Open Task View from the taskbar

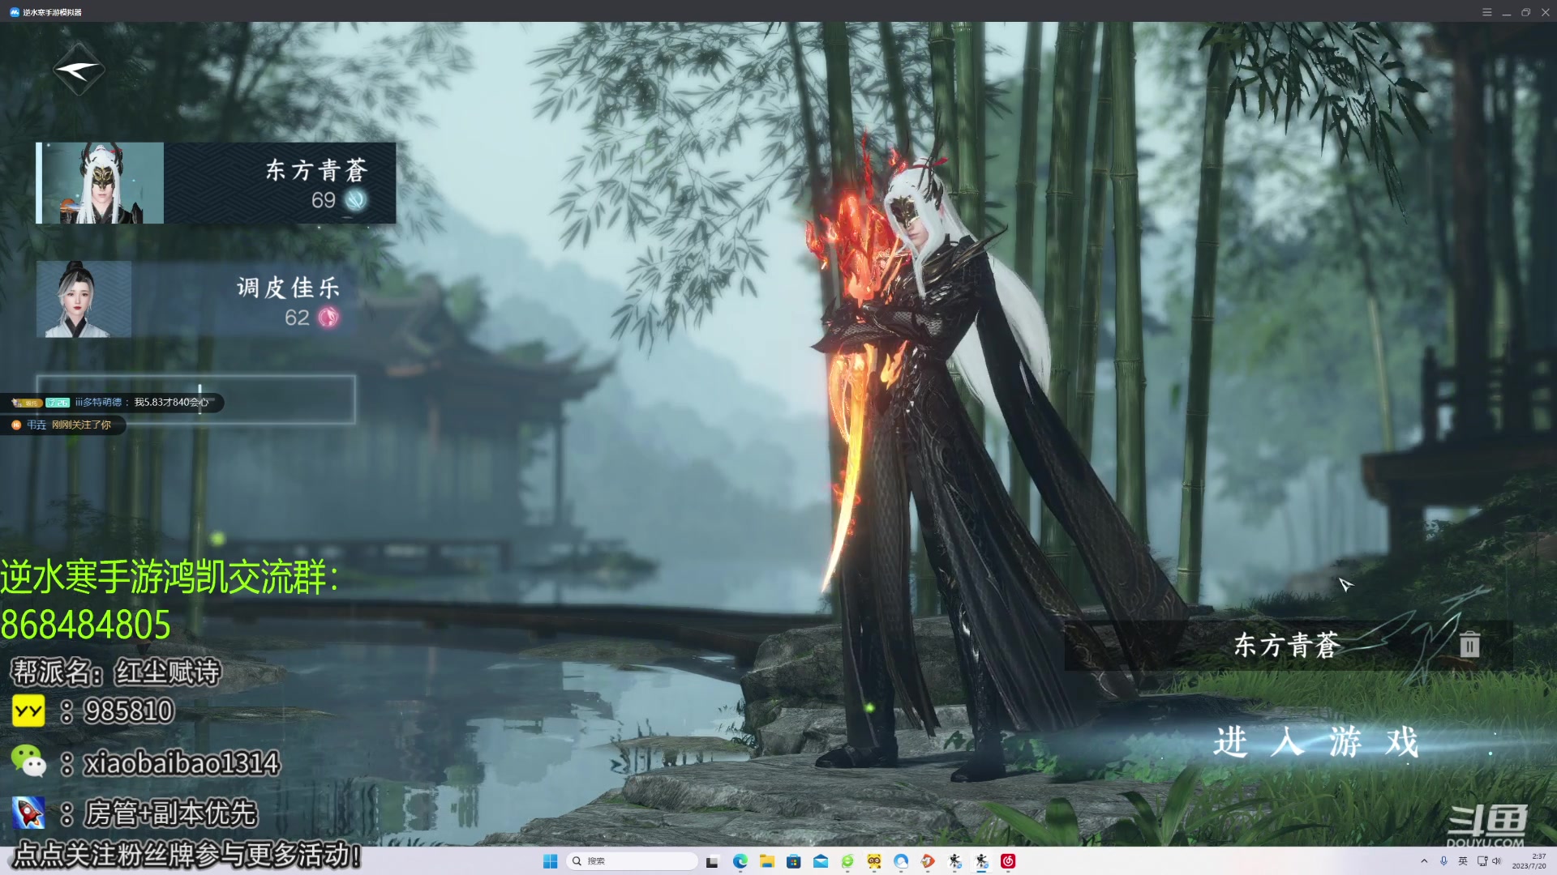pyautogui.click(x=712, y=861)
